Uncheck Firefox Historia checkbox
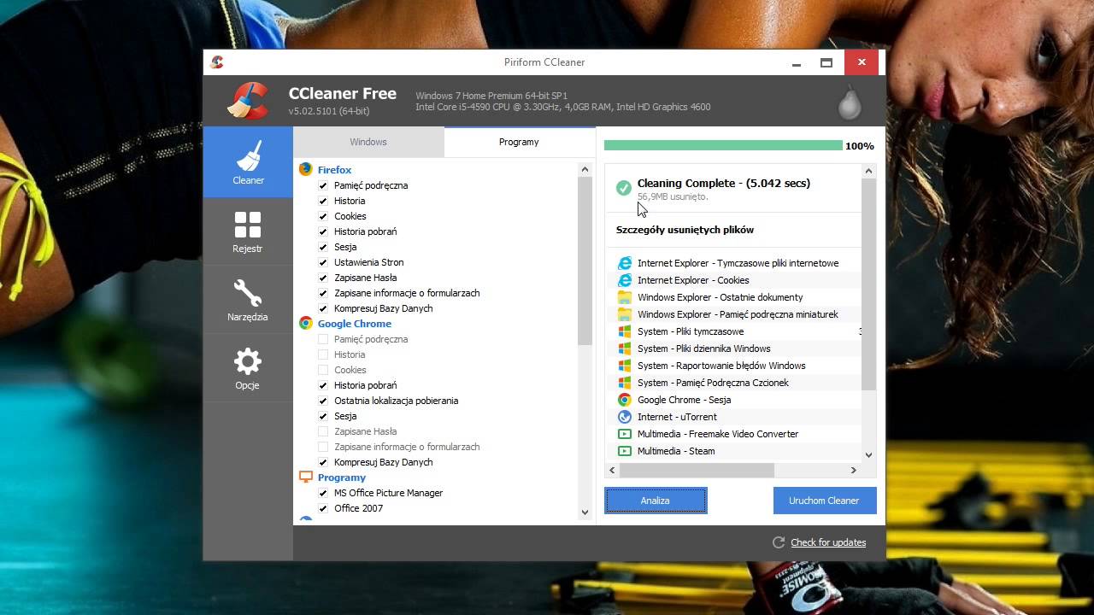Viewport: 1094px width, 615px height. pos(323,201)
